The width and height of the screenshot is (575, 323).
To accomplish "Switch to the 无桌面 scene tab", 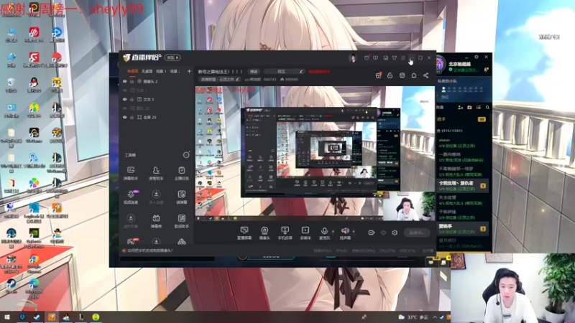I will point(147,71).
